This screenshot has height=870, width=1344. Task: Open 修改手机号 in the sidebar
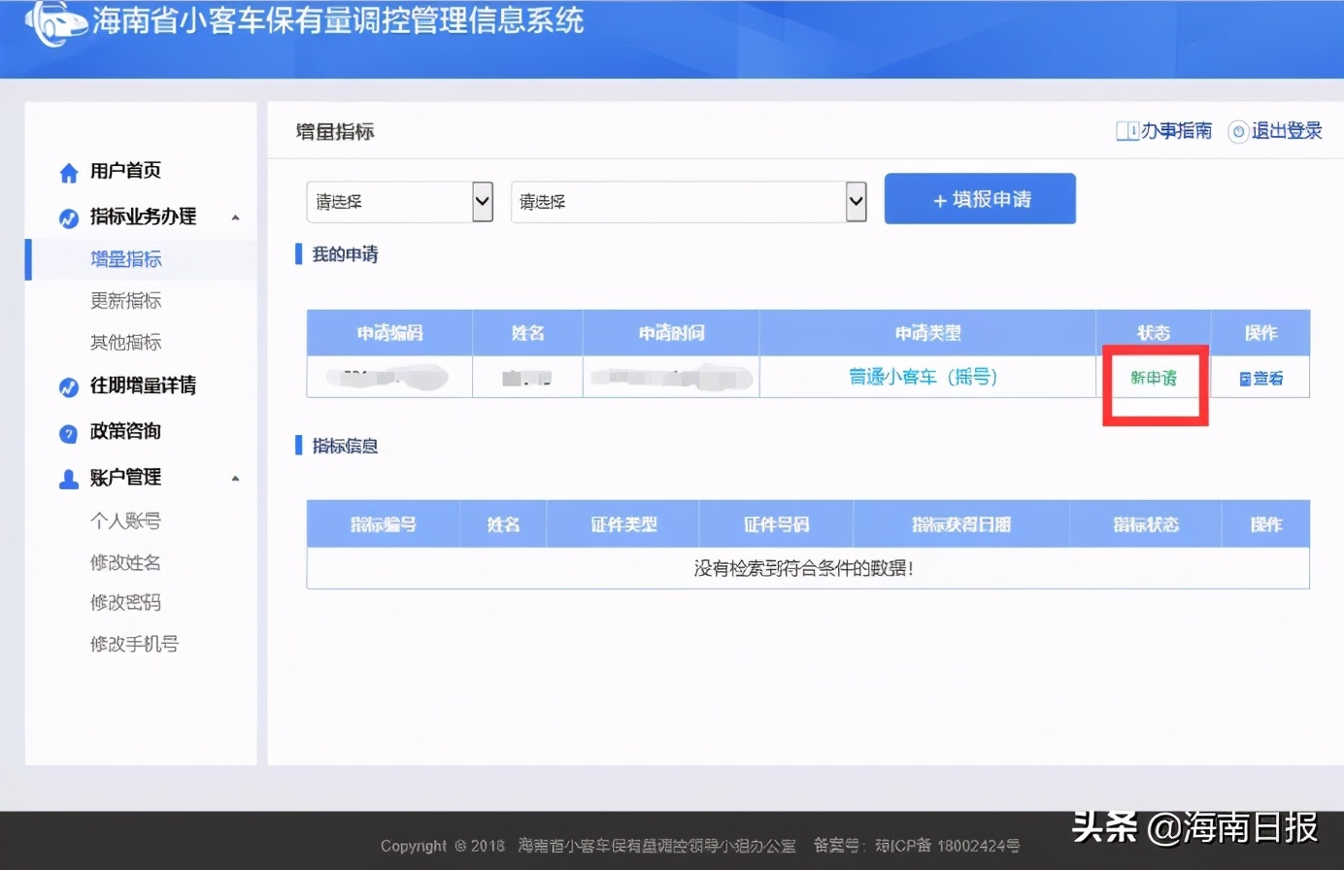point(135,645)
